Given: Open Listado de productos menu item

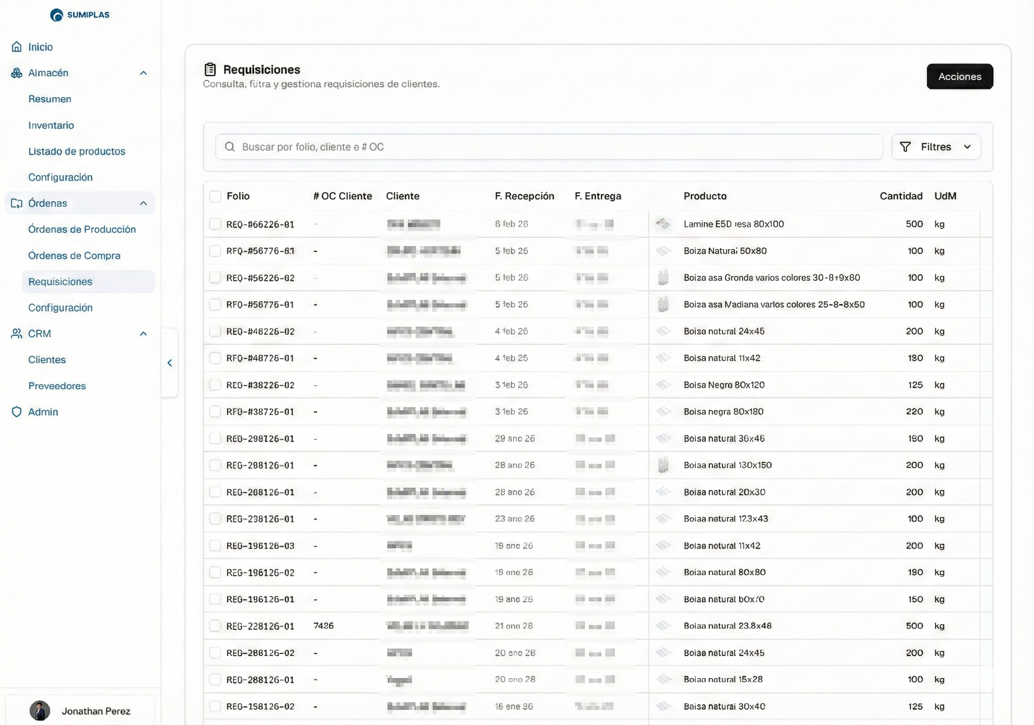Looking at the screenshot, I should click(76, 151).
